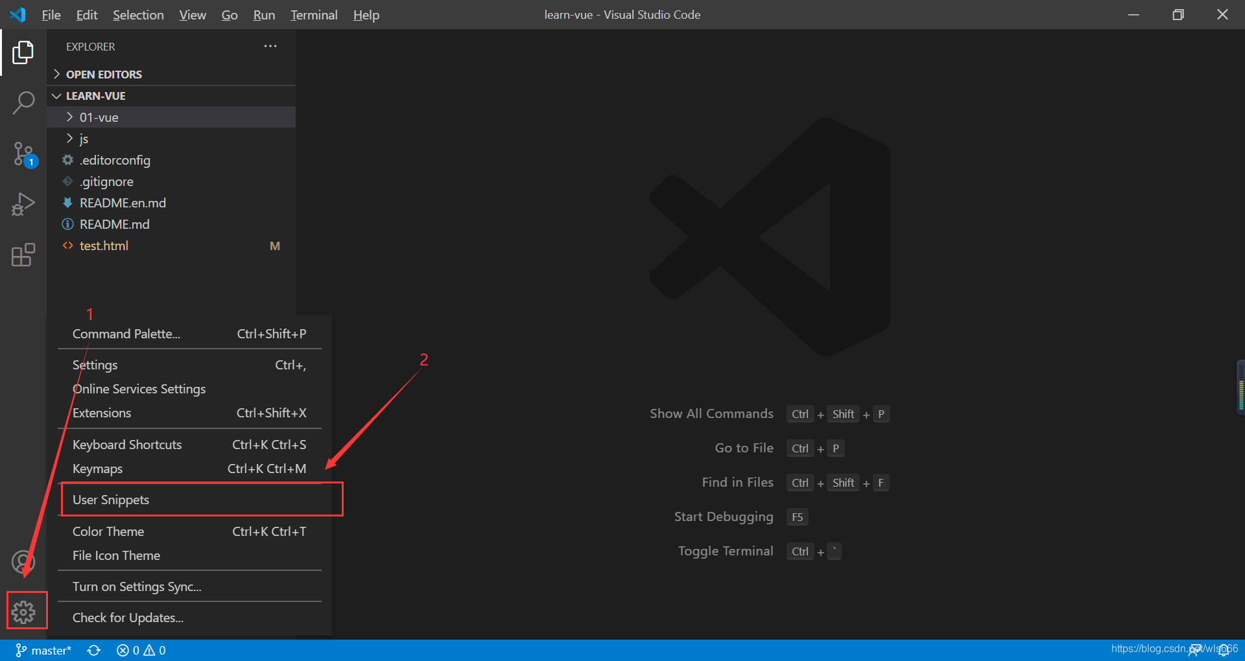Open the View menu

pyautogui.click(x=193, y=15)
